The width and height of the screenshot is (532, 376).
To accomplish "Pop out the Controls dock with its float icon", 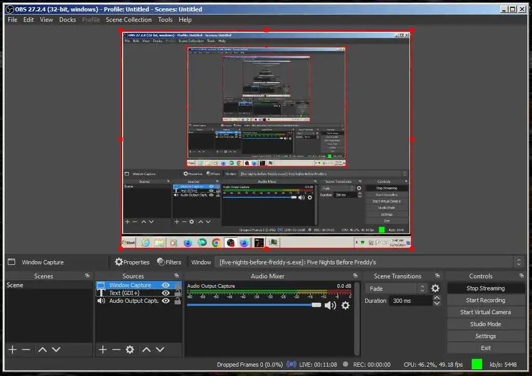I will (522, 276).
